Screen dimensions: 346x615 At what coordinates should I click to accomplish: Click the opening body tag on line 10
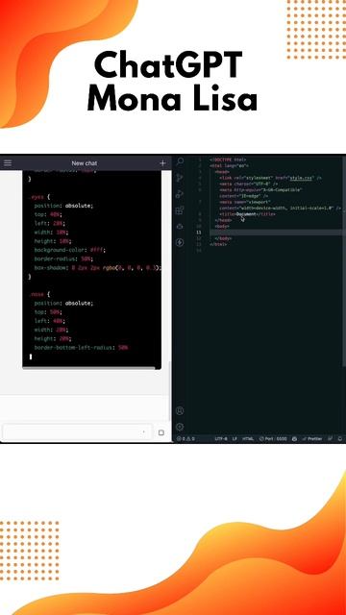pyautogui.click(x=222, y=227)
